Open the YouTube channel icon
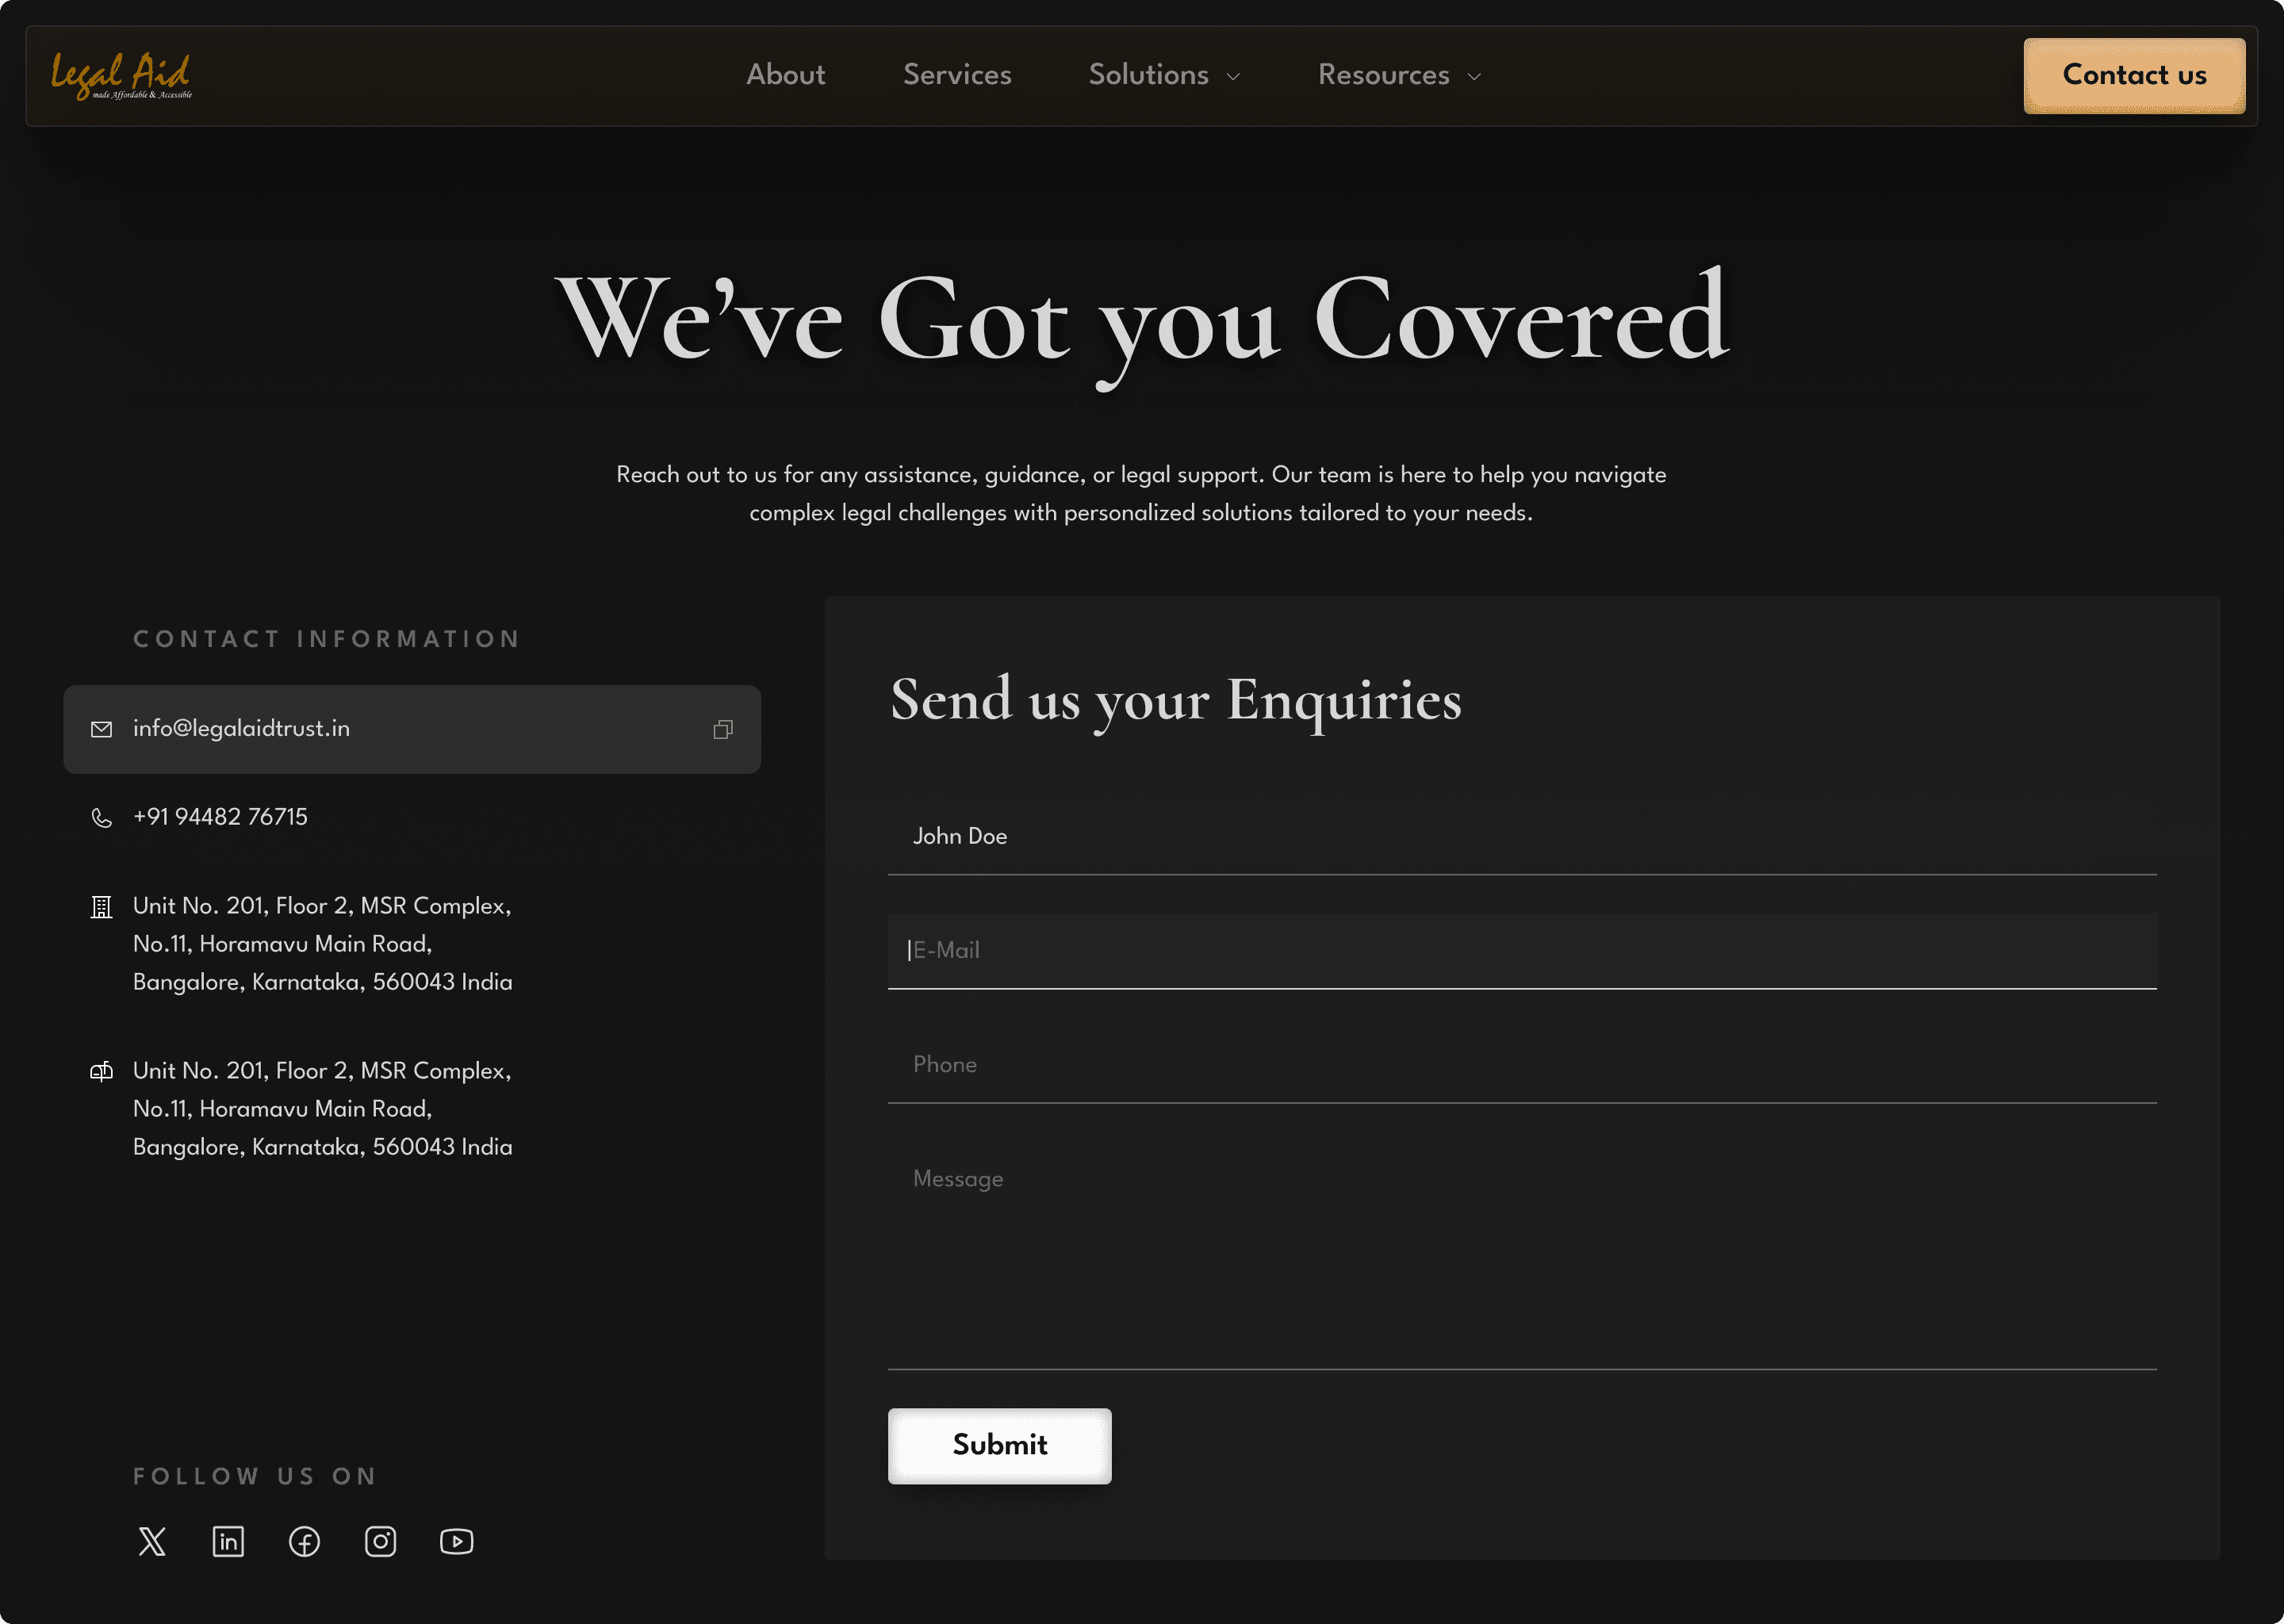2284x1624 pixels. [x=456, y=1541]
